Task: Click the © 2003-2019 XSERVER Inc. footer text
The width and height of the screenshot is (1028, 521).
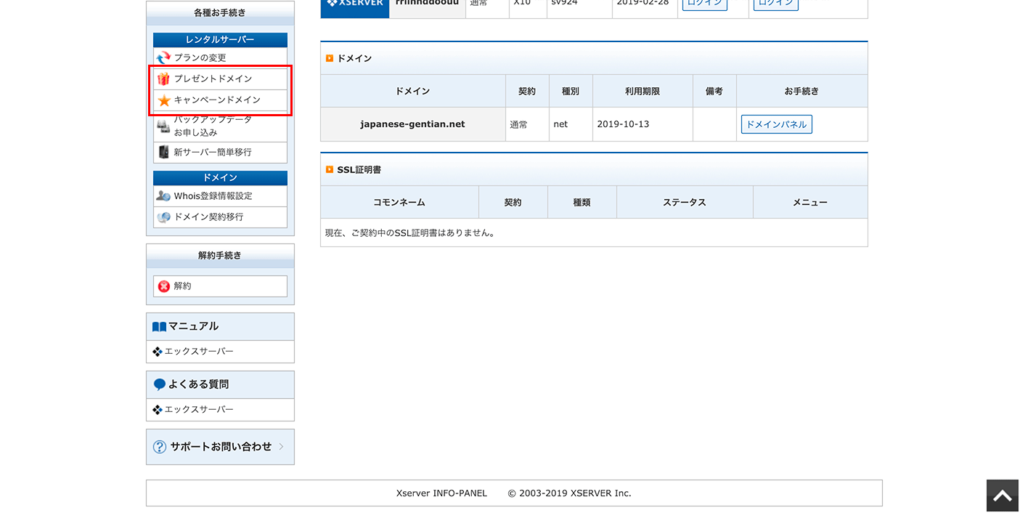Action: 570,493
